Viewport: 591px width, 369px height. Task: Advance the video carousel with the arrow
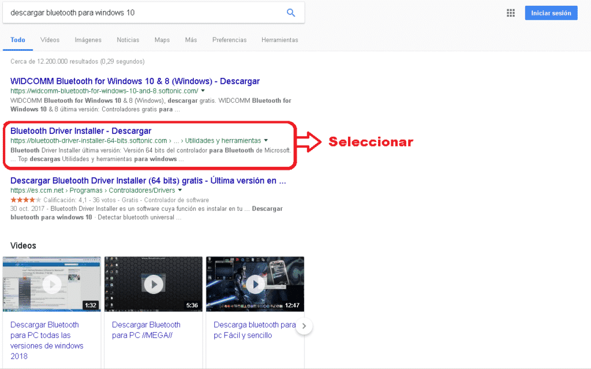pyautogui.click(x=304, y=325)
